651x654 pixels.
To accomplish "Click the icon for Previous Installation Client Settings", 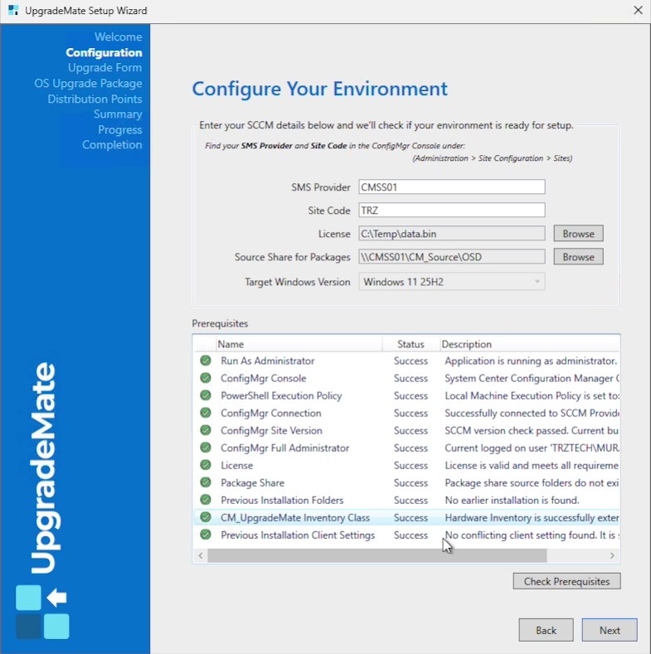I will [x=206, y=535].
